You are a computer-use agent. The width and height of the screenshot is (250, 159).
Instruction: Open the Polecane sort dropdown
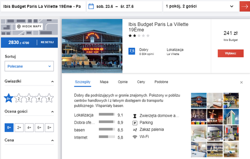(x=29, y=66)
